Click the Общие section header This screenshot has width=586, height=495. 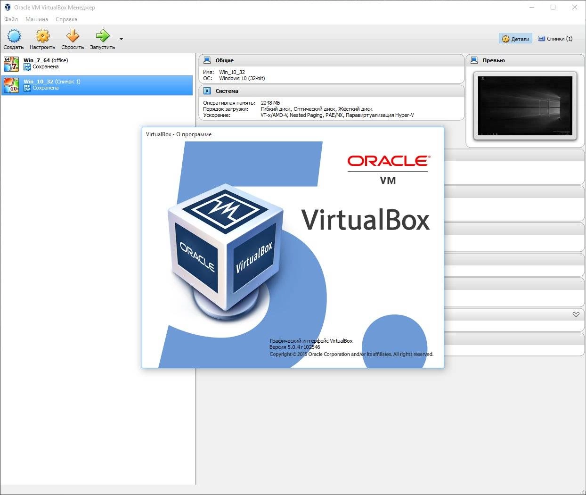point(332,60)
